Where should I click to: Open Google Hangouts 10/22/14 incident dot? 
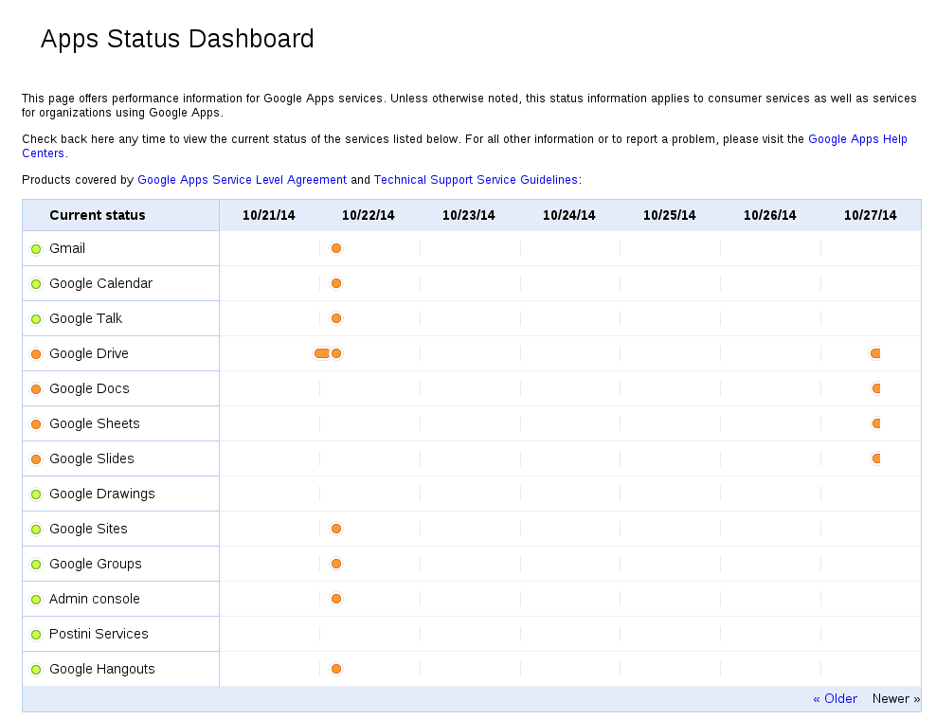coord(336,669)
